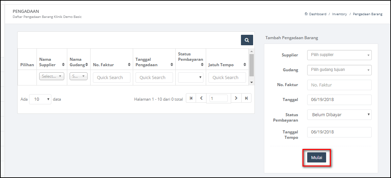The height and width of the screenshot is (178, 391).
Task: Click the table vertical scrollbar down arrow
Action: pos(251,82)
